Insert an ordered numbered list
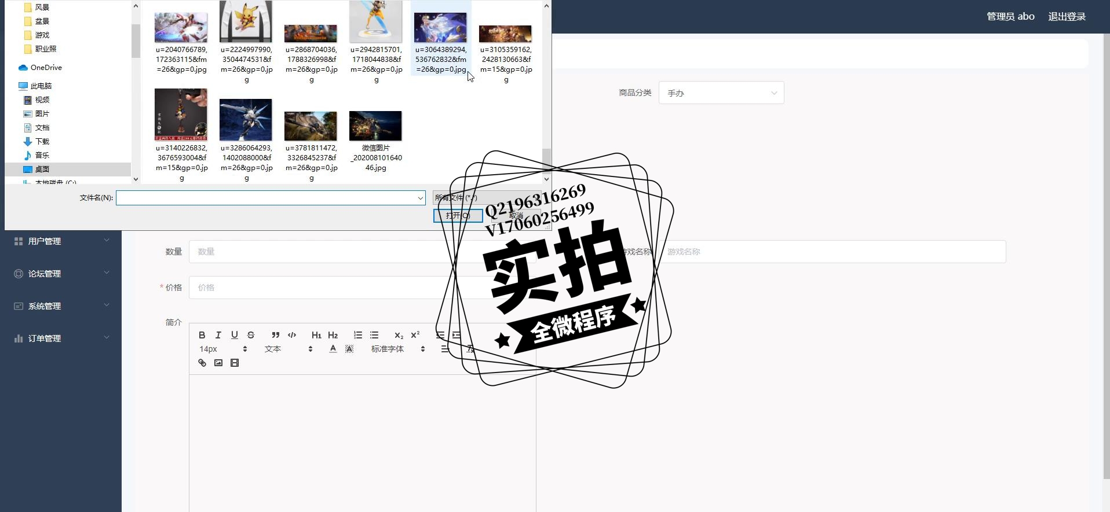This screenshot has height=512, width=1110. (358, 335)
